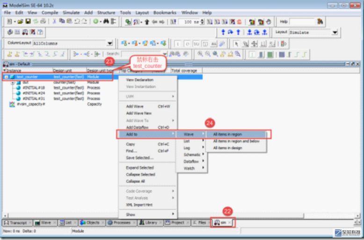Click the 'Design unit' column header

pyautogui.click(x=69, y=71)
